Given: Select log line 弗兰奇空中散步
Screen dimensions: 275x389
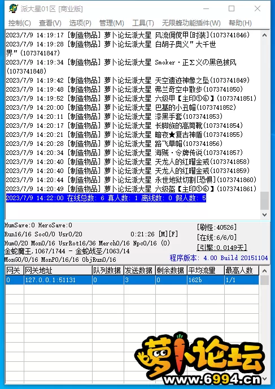Looking at the screenshot, I should [124, 89].
